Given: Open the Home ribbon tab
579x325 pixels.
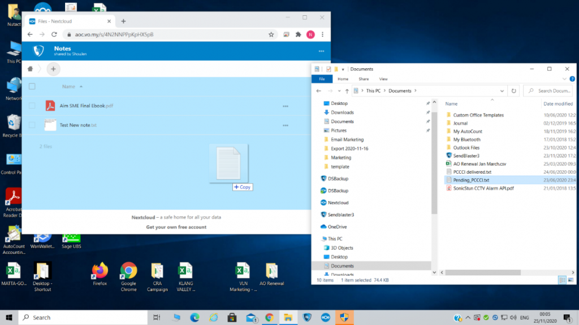Looking at the screenshot, I should point(343,79).
